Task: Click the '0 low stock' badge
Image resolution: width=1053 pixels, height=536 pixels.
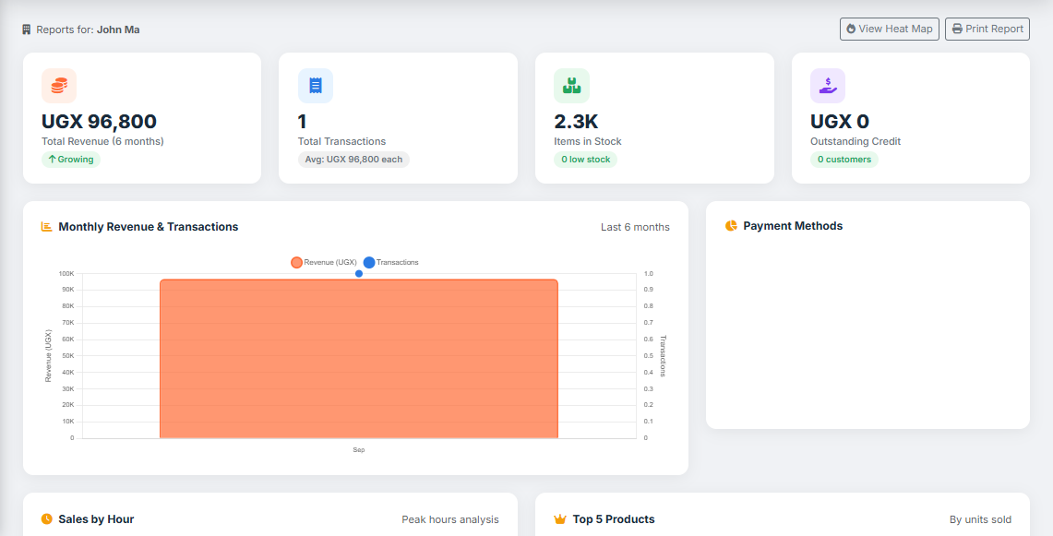Action: pyautogui.click(x=586, y=160)
